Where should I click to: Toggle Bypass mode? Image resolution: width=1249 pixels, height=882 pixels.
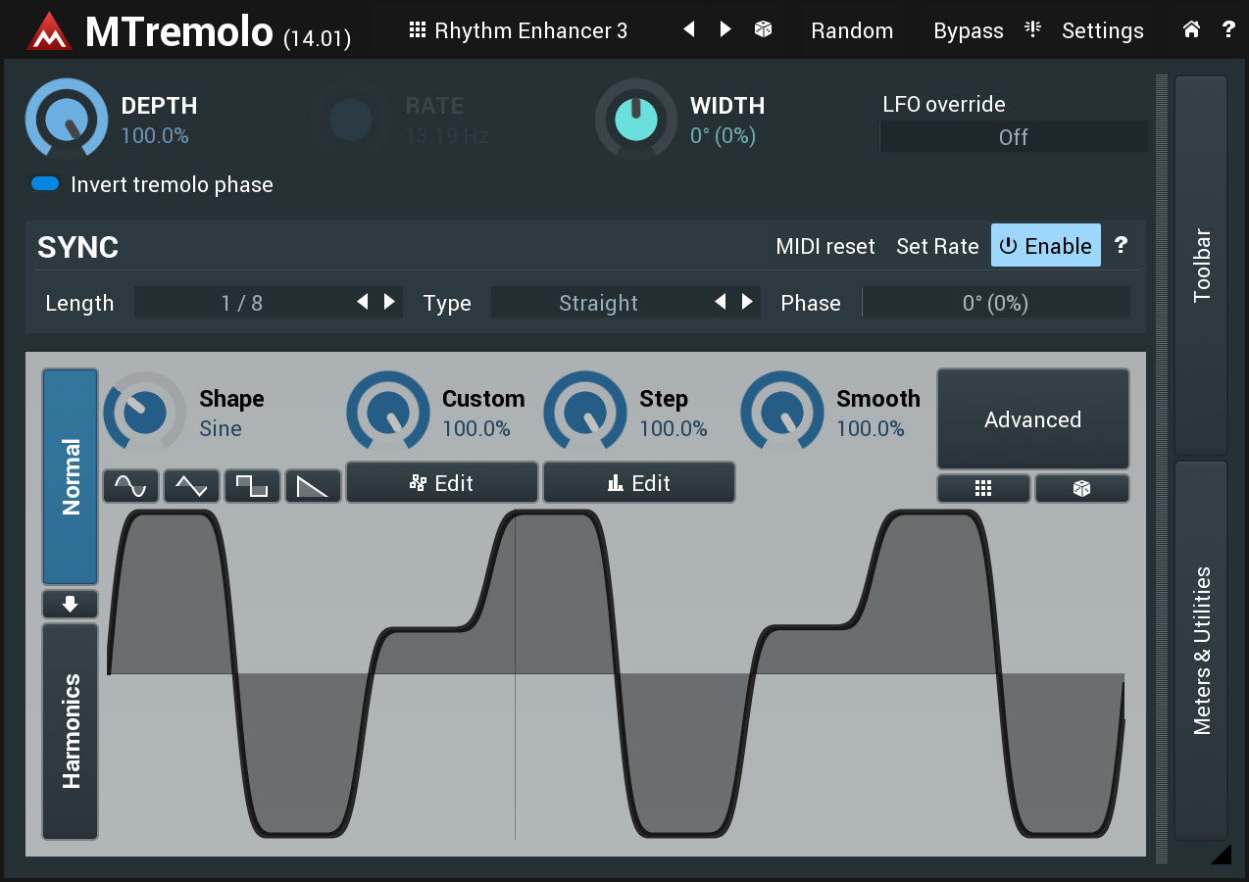[968, 30]
